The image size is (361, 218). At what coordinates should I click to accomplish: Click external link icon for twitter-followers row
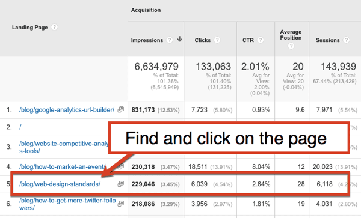121,204
